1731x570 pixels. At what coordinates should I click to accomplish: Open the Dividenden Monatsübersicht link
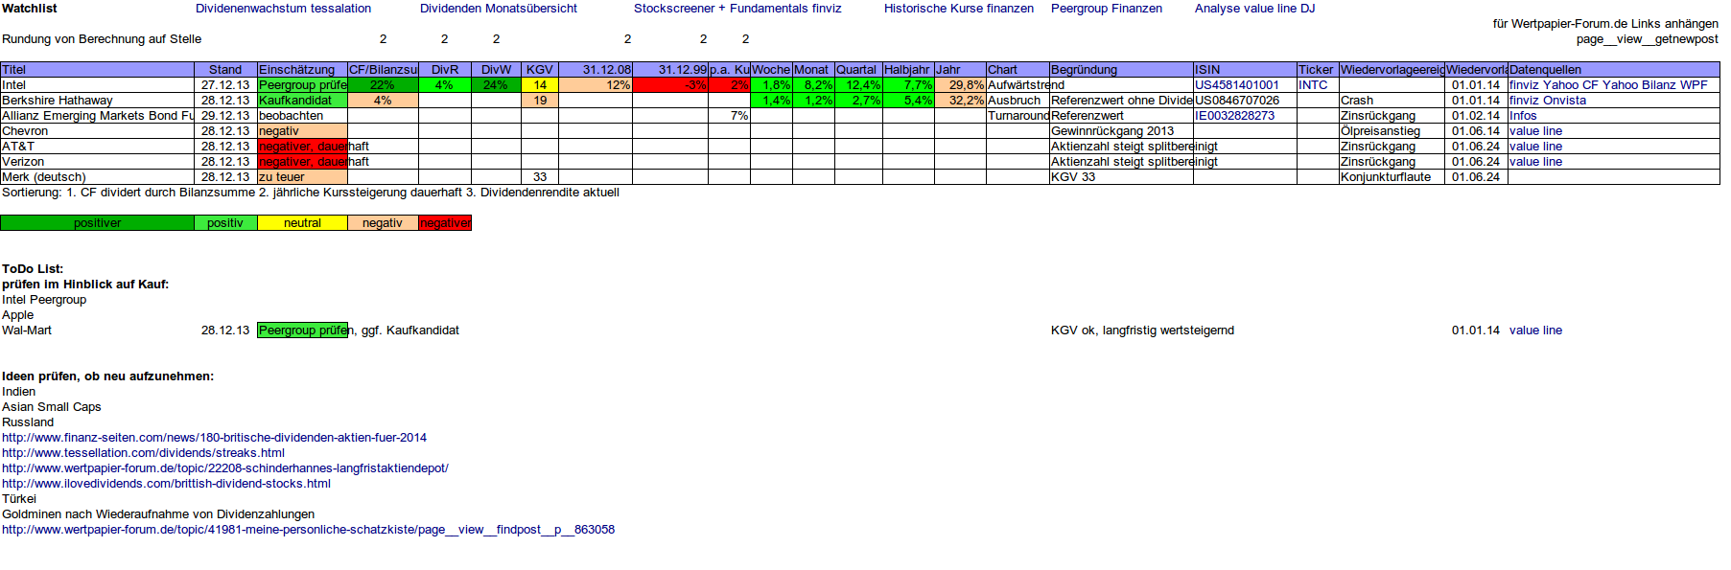pyautogui.click(x=499, y=9)
